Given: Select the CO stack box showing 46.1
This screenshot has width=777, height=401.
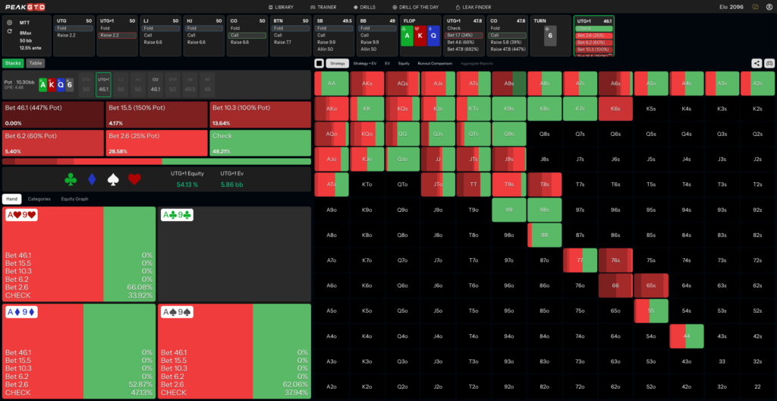Looking at the screenshot, I should (x=155, y=84).
